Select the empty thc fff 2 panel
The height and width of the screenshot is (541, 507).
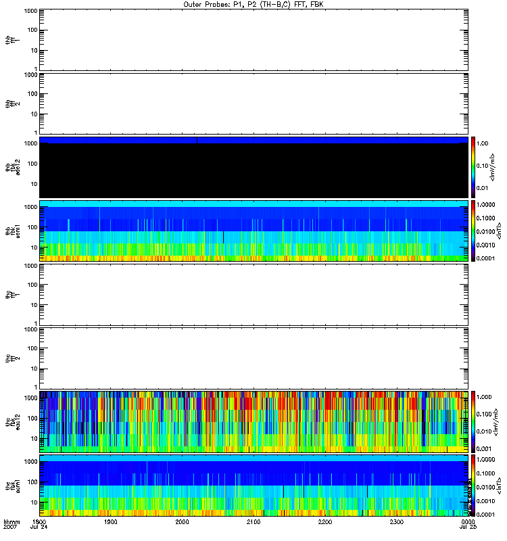[254, 358]
